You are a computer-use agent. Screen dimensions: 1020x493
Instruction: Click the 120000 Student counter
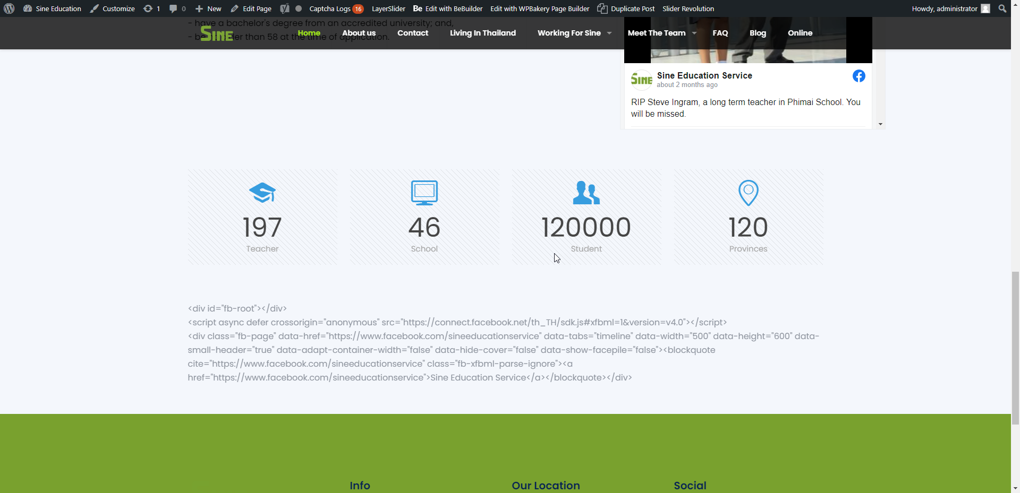point(586,227)
